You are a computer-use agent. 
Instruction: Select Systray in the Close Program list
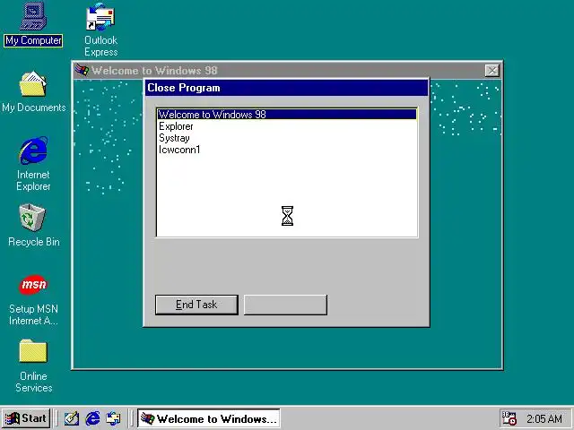tap(287, 138)
